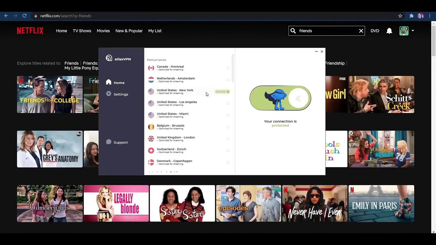Open the Sister, Sister thumbnail
Viewport: 436px width, 245px height.
click(182, 203)
